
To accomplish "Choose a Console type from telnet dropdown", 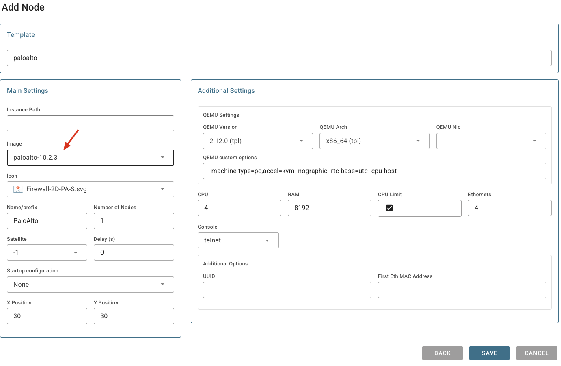I will click(238, 240).
